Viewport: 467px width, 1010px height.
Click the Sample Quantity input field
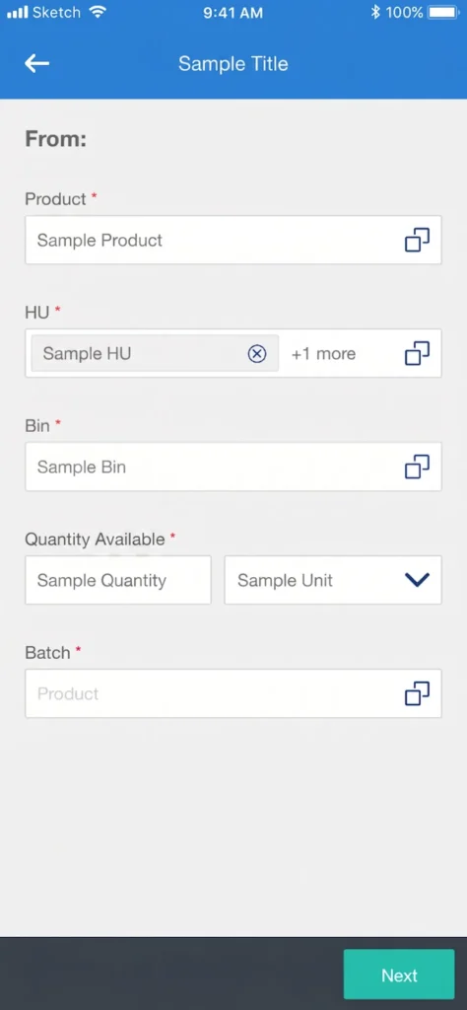(117, 580)
